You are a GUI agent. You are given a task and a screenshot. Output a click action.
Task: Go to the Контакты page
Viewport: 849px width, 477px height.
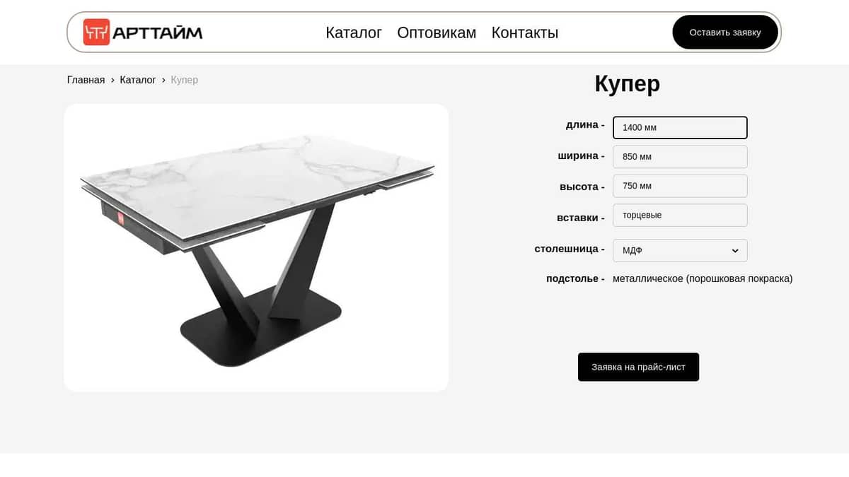tap(525, 33)
